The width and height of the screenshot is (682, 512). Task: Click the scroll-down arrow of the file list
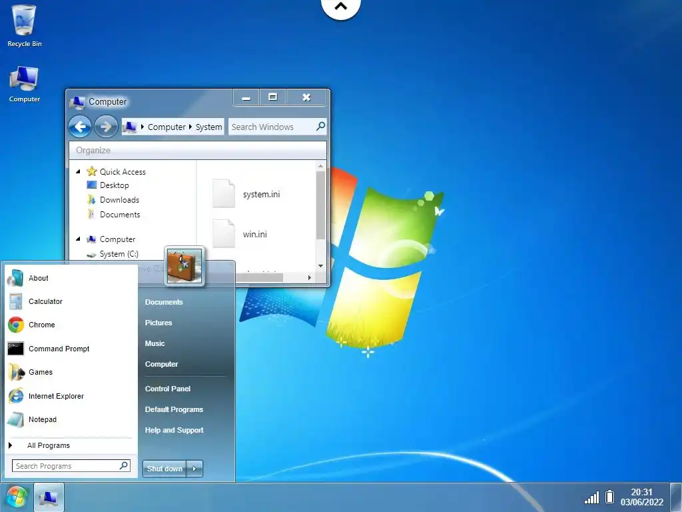320,265
